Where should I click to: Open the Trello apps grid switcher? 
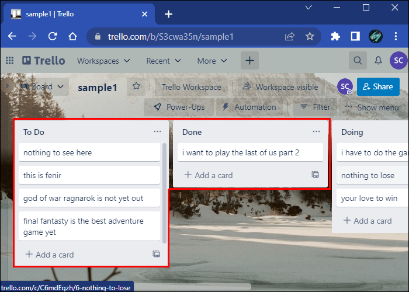pos(10,61)
